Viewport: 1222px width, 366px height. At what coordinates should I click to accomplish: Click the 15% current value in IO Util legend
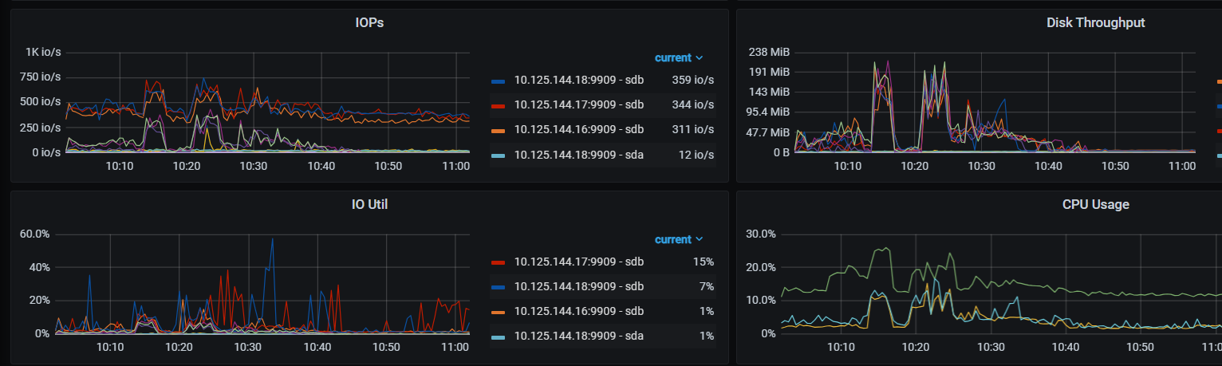[x=704, y=262]
